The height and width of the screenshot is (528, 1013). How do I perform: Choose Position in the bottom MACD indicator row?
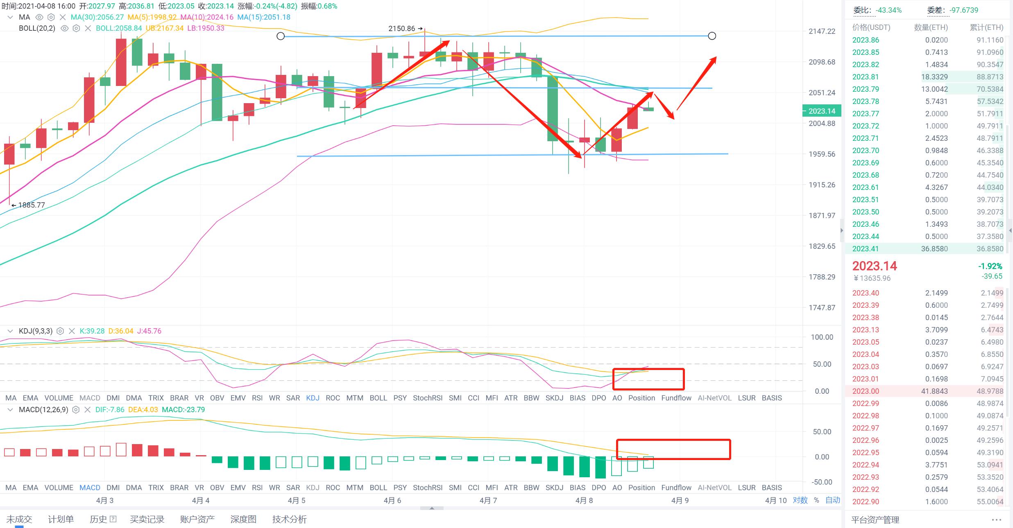click(x=641, y=487)
